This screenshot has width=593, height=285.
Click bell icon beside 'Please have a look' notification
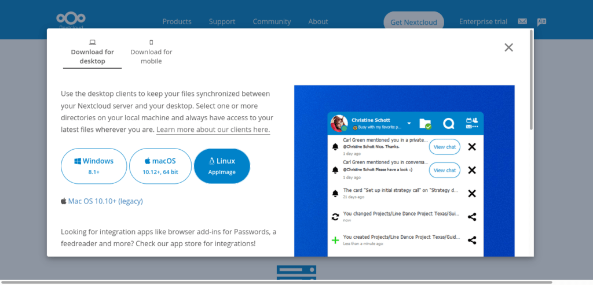coord(335,170)
